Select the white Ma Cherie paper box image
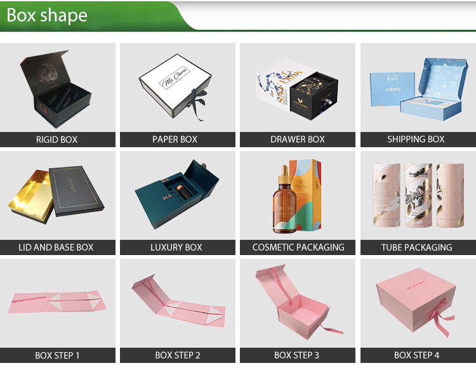This screenshot has width=476, height=368. click(x=178, y=88)
